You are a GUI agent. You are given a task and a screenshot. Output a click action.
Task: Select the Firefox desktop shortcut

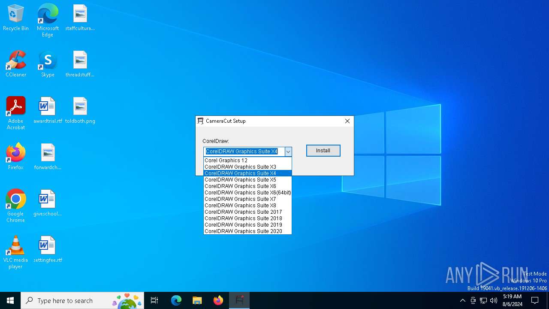tap(16, 157)
